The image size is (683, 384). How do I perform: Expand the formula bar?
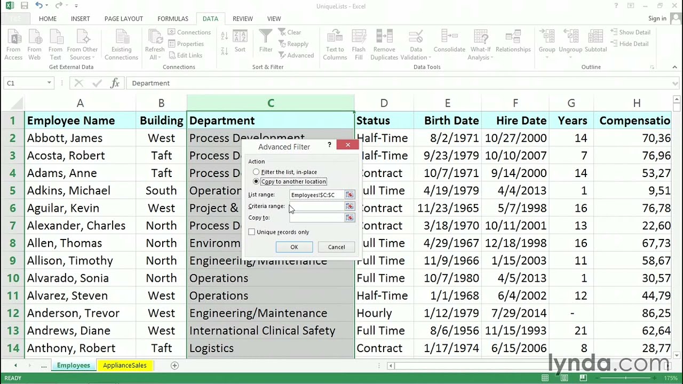675,83
